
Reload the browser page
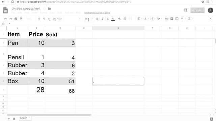12,2
